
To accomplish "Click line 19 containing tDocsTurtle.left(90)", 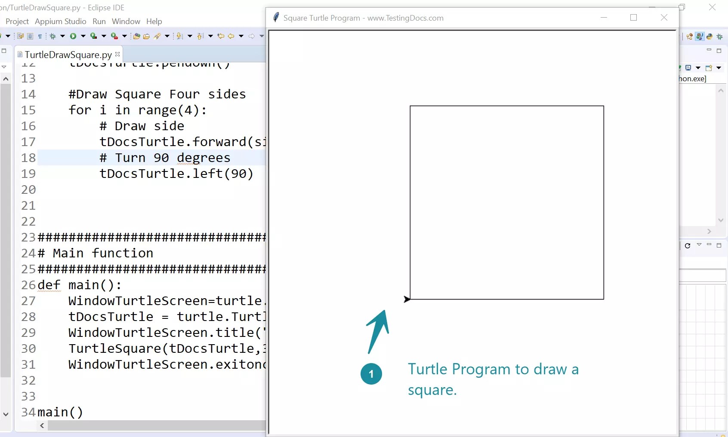I will [176, 174].
